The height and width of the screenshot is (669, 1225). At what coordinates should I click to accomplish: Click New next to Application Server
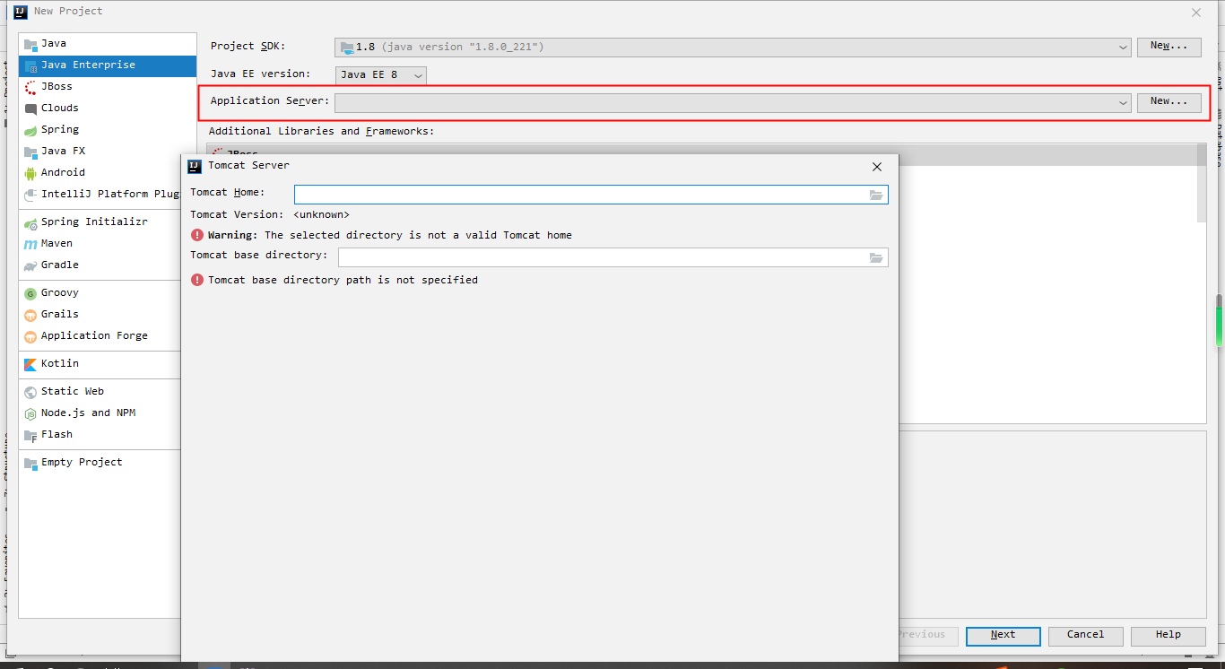(x=1169, y=102)
